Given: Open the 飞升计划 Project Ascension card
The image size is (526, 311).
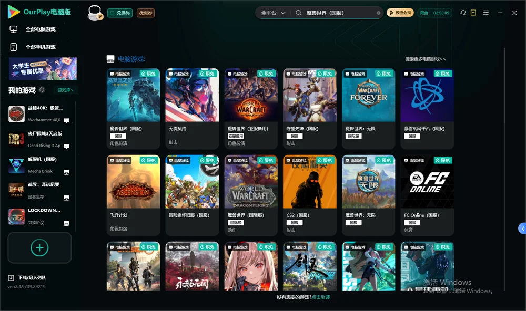Looking at the screenshot, I should point(133,195).
